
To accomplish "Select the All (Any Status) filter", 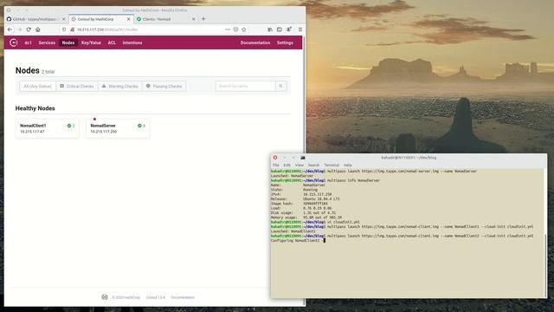I will click(37, 87).
